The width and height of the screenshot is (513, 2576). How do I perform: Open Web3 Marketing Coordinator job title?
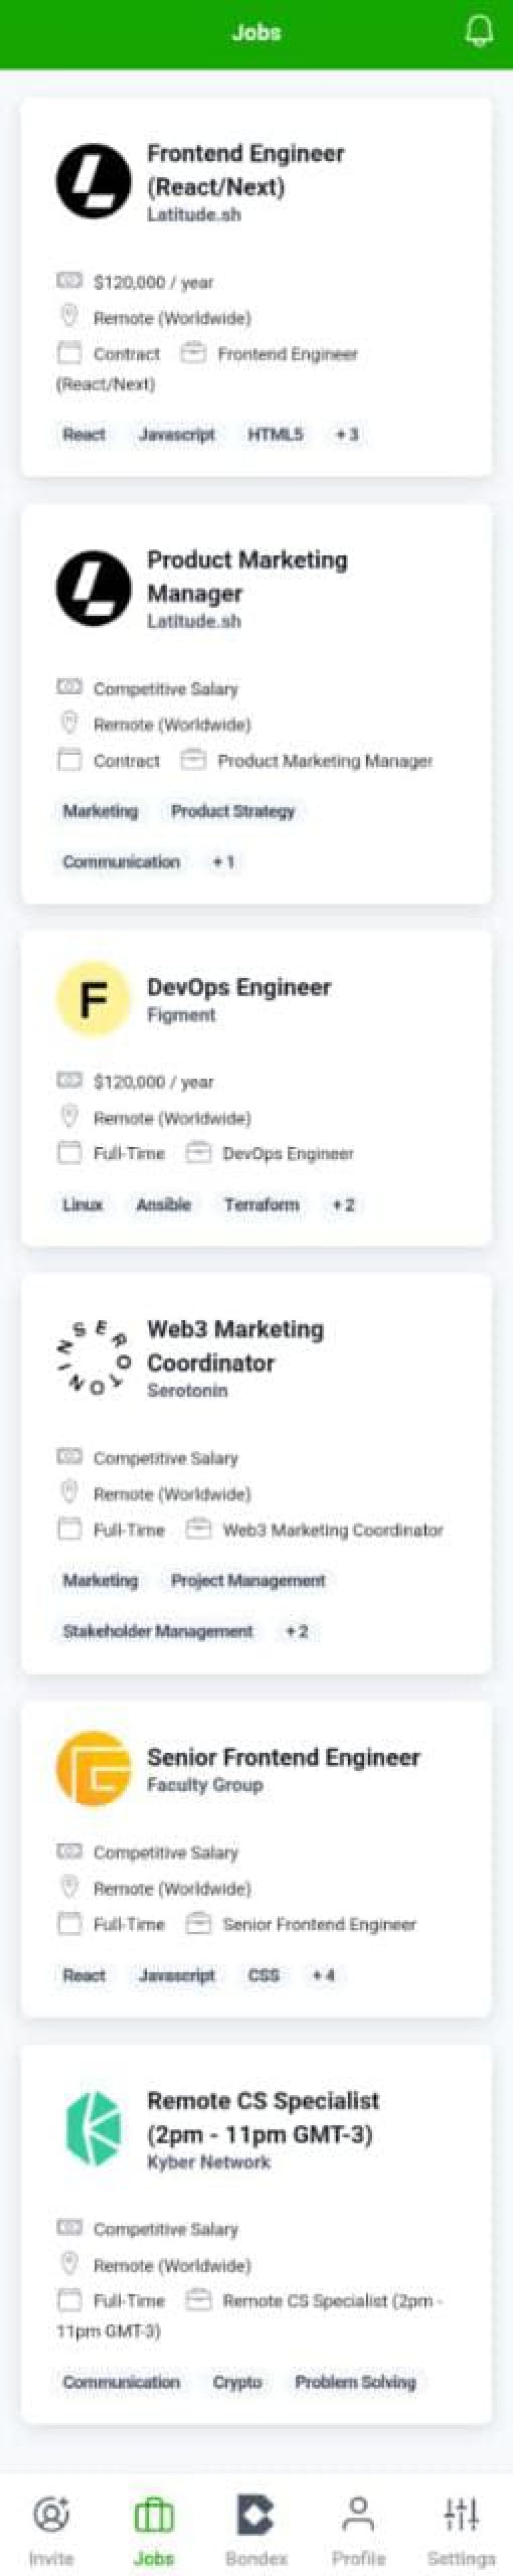click(x=235, y=1346)
